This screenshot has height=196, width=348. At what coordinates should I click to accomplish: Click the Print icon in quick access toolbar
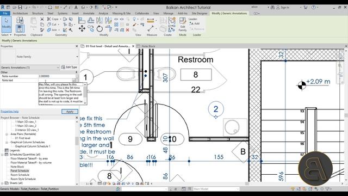pyautogui.click(x=50, y=7)
